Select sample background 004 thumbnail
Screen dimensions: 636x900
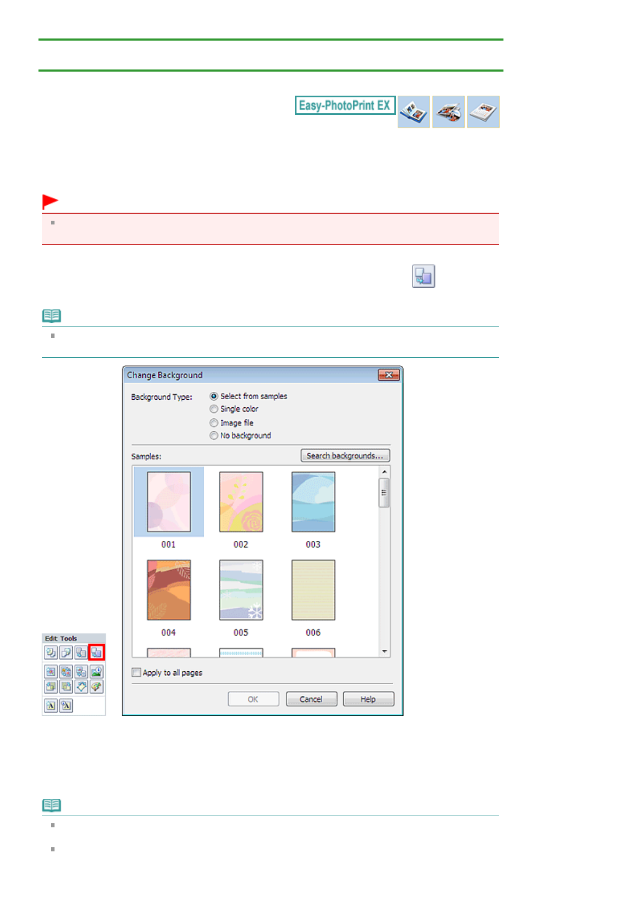(x=169, y=590)
